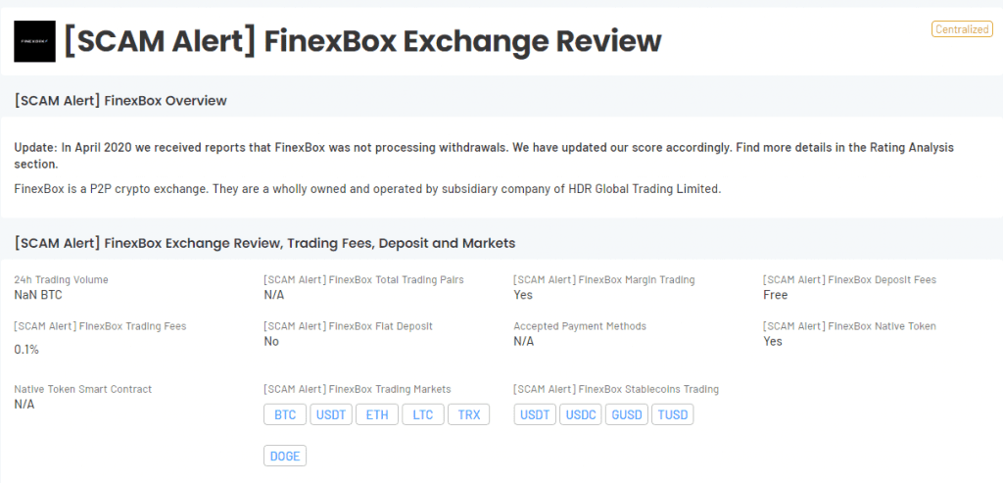The image size is (1003, 483).
Task: Click the Centralized badge
Action: coord(962,28)
